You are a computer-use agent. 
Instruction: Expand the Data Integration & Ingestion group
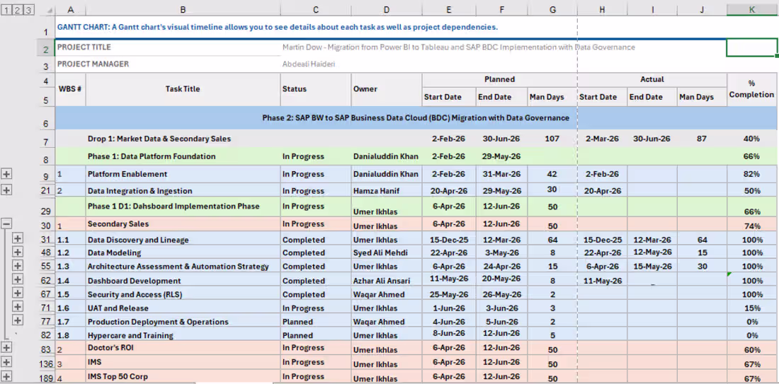[6, 190]
